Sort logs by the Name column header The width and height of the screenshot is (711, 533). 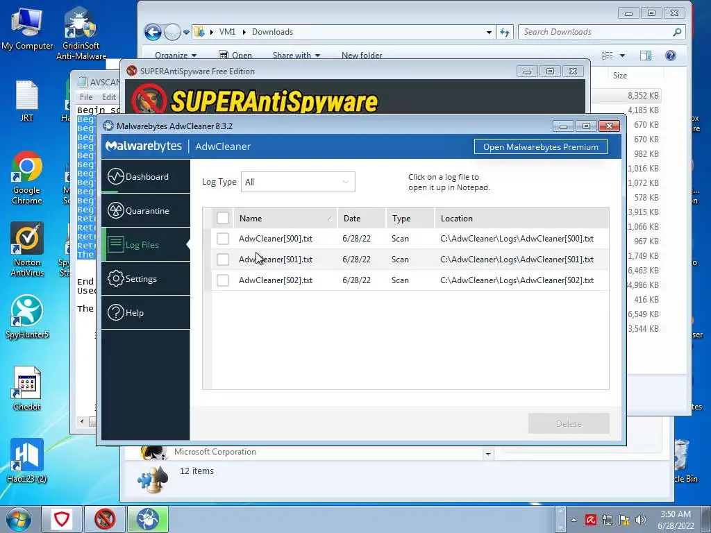click(285, 218)
